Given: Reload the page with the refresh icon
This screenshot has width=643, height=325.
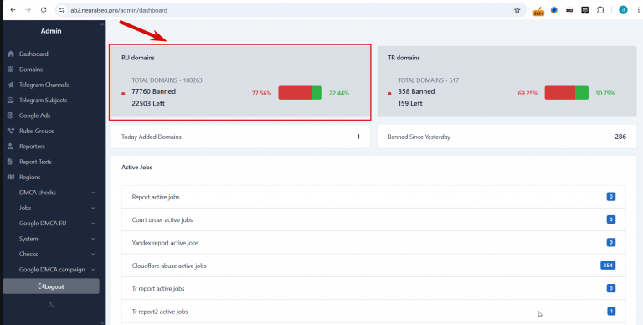Looking at the screenshot, I should point(44,10).
